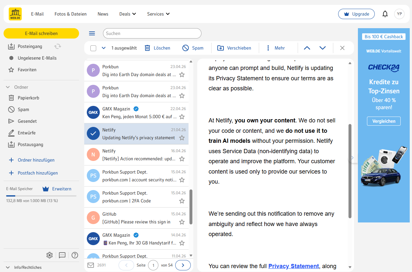Viewport: 412px width, 272px height.
Task: Toggle the select-all checkbox in toolbar
Action: click(93, 48)
